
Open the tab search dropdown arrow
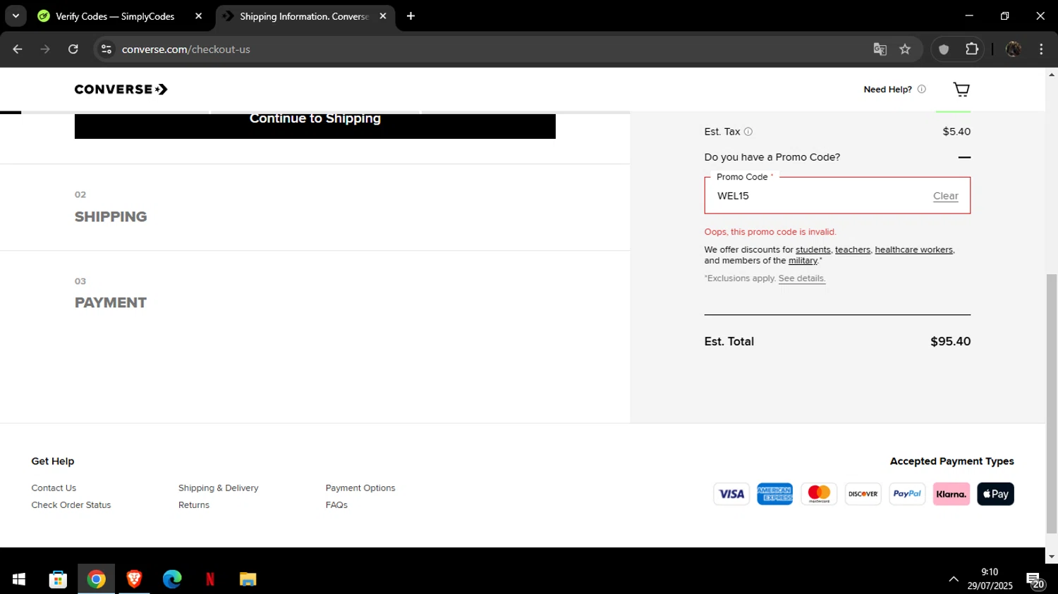pos(16,16)
